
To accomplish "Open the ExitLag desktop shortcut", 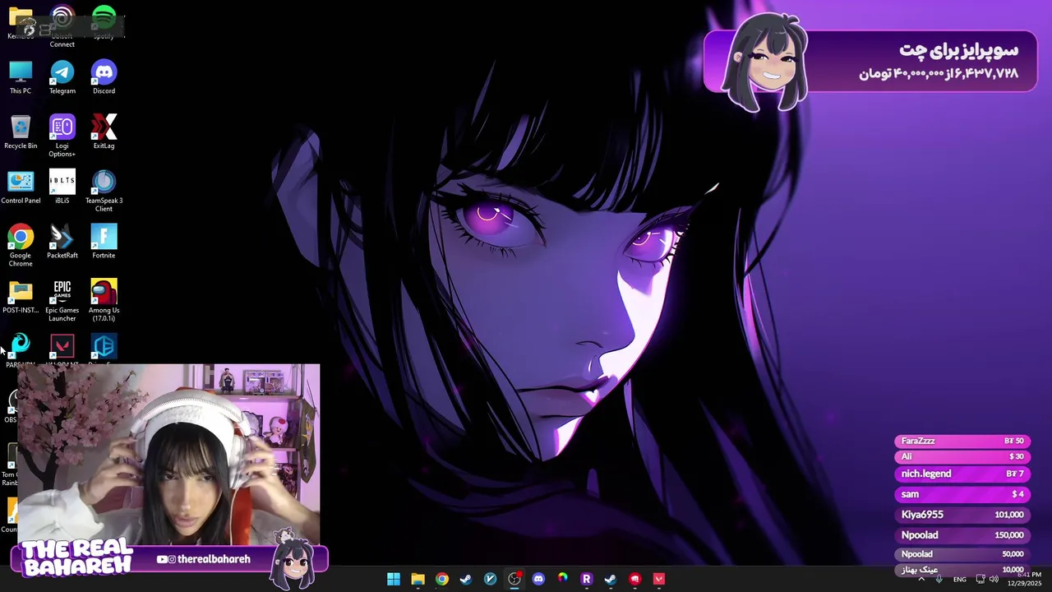I will 104,132.
